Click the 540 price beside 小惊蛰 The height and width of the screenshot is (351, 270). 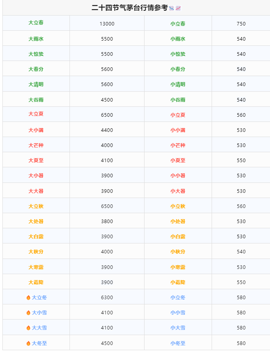point(241,54)
